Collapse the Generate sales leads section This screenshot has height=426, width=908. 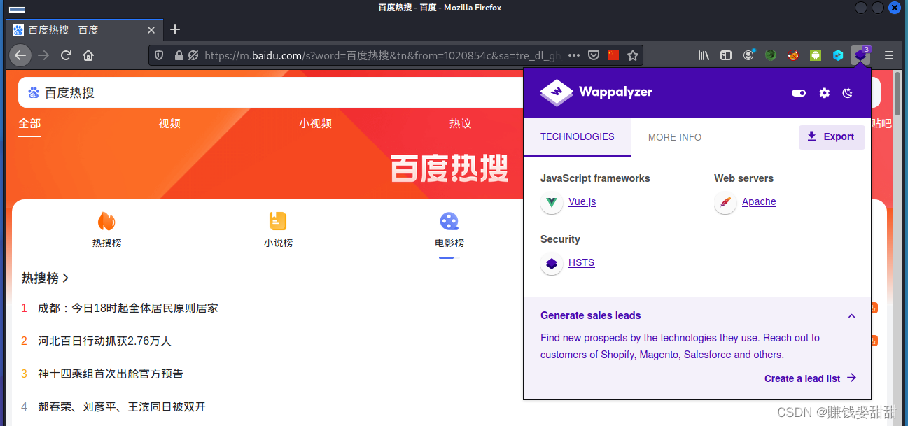[x=851, y=316]
